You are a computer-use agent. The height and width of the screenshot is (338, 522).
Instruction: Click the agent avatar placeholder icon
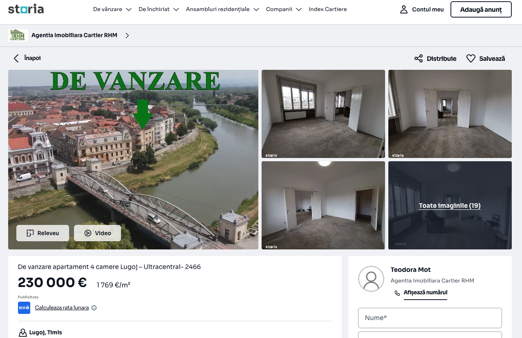[371, 279]
